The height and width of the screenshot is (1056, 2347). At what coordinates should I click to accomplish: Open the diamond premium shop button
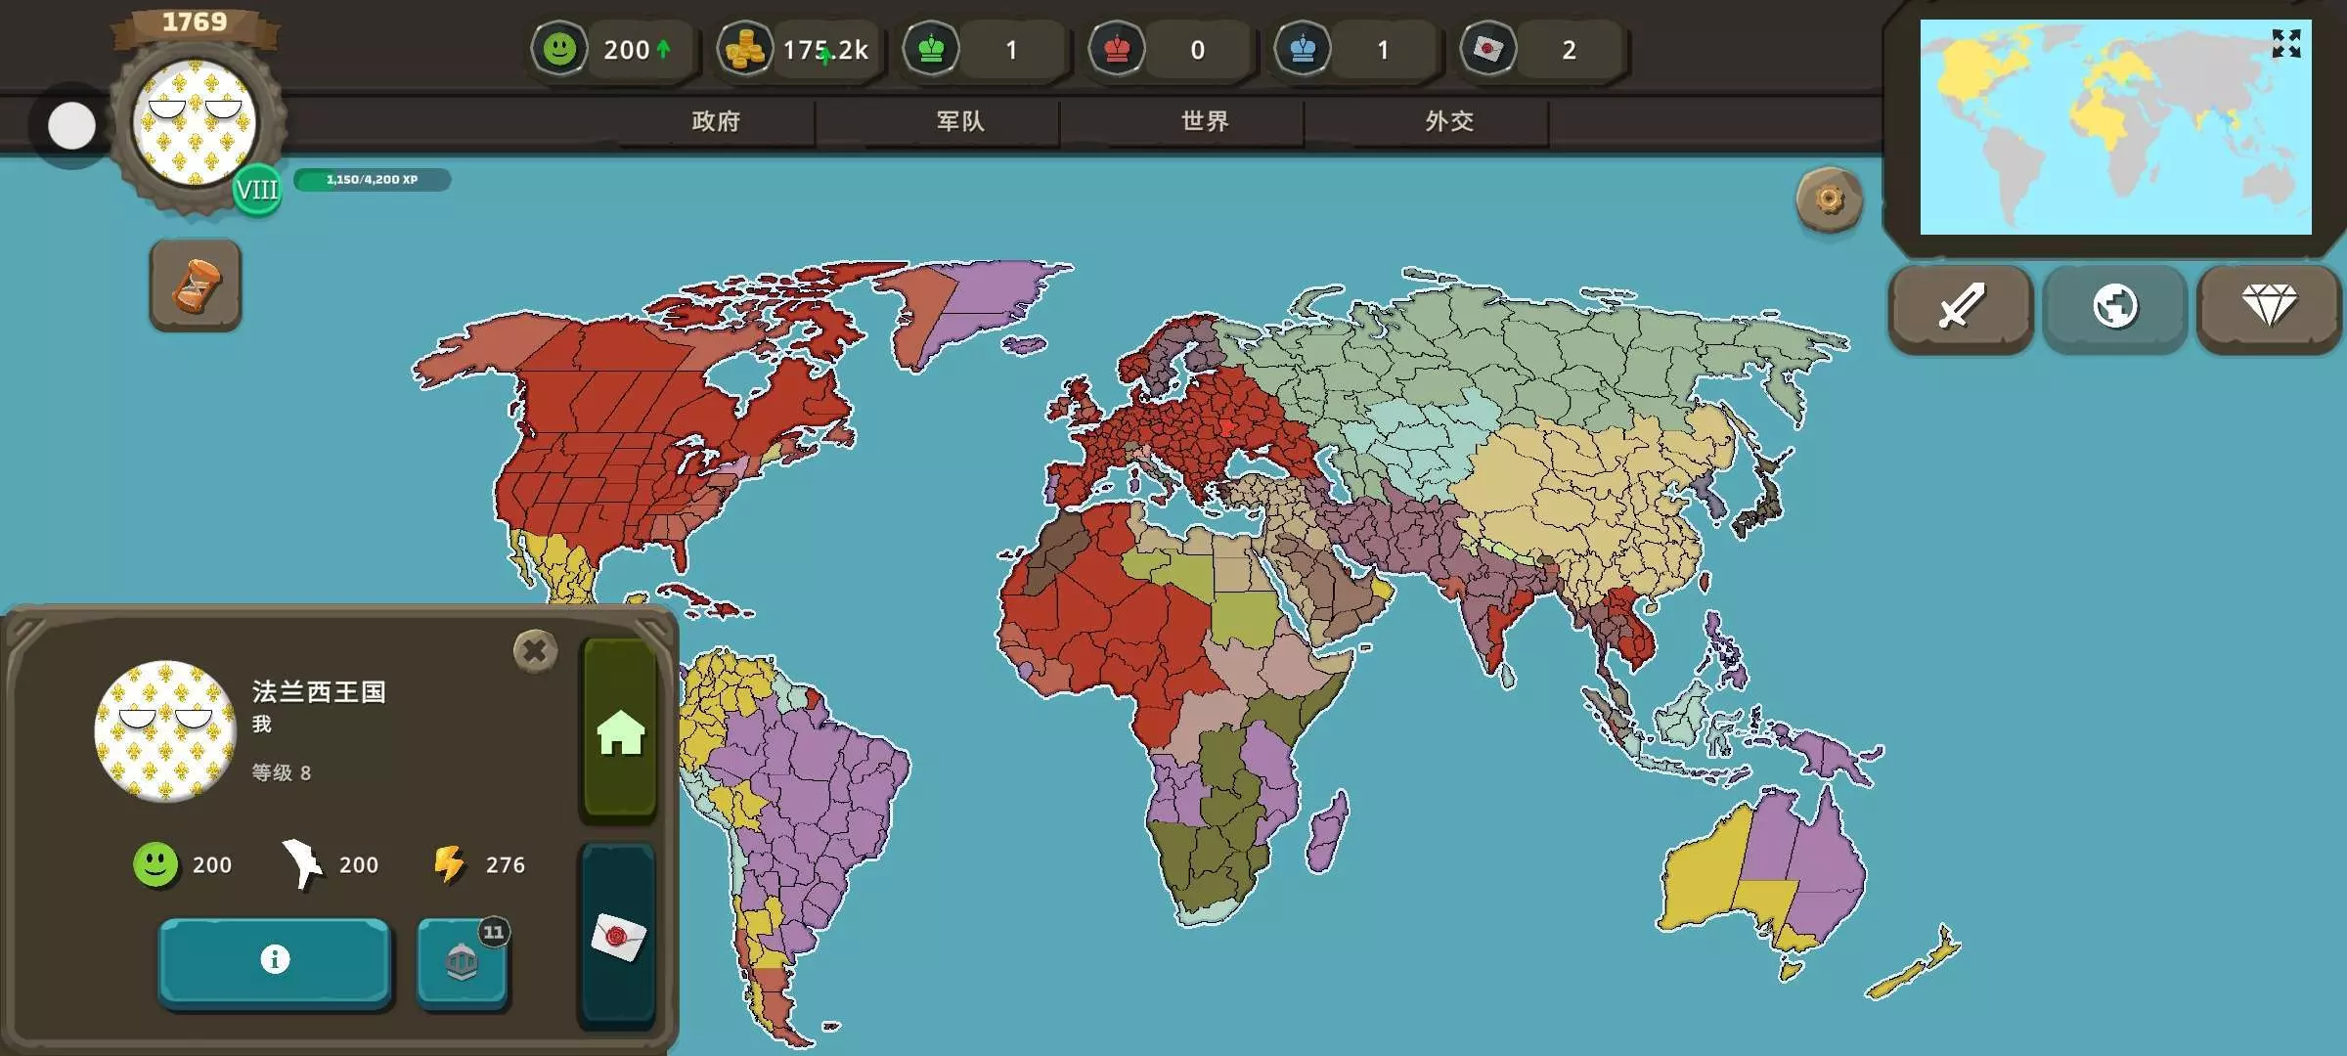(x=2269, y=307)
